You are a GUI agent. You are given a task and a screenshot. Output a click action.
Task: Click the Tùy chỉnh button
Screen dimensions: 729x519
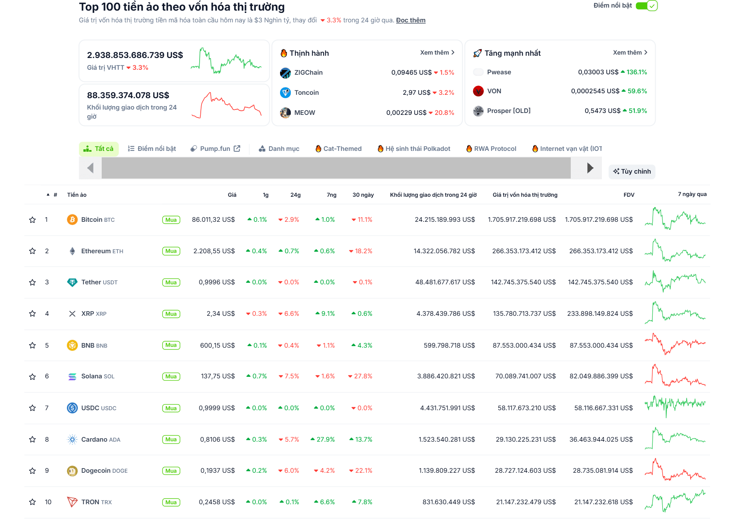click(632, 171)
